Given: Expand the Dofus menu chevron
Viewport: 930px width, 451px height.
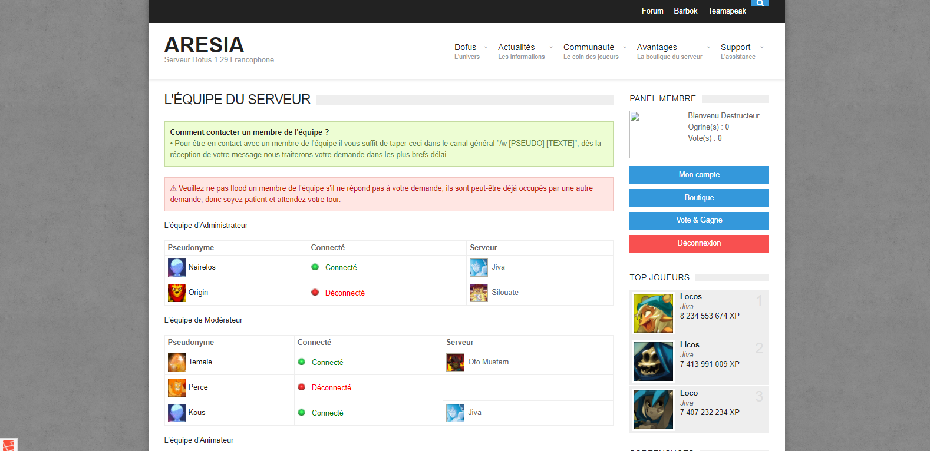Looking at the screenshot, I should (486, 47).
